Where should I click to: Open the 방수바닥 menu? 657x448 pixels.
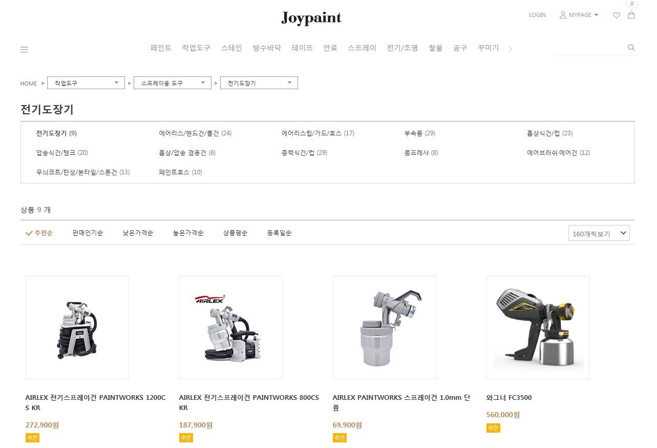click(x=267, y=48)
